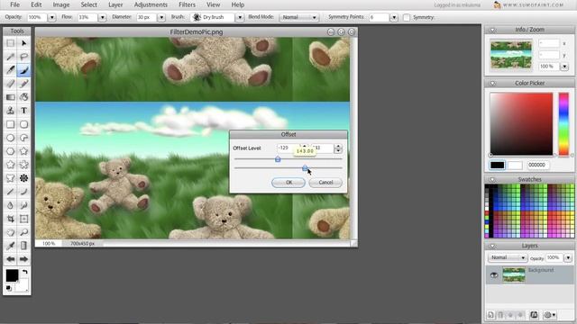Open the layer effects icon
The image size is (577, 324).
click(x=534, y=315)
